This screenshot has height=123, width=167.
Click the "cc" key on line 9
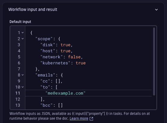tap(45, 81)
